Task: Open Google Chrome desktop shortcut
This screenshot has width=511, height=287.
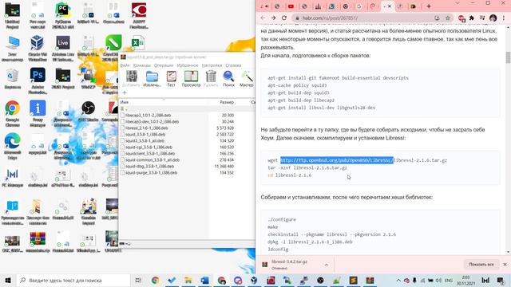Action: point(13,113)
